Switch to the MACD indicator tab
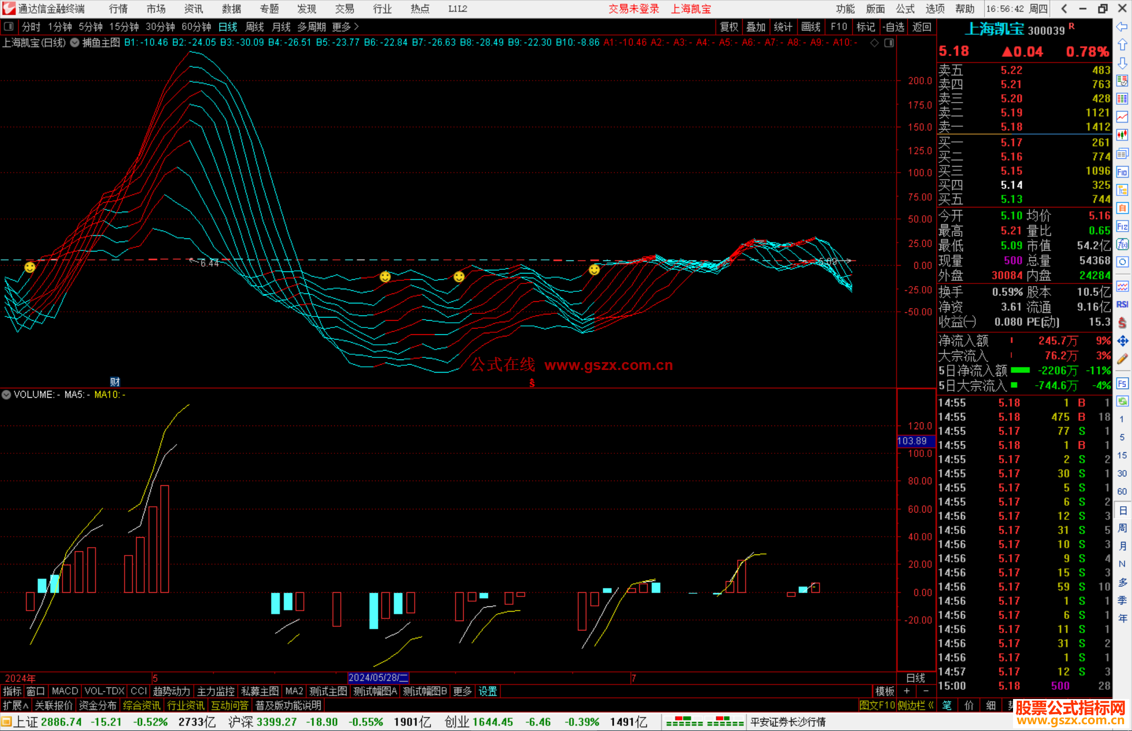 [64, 691]
